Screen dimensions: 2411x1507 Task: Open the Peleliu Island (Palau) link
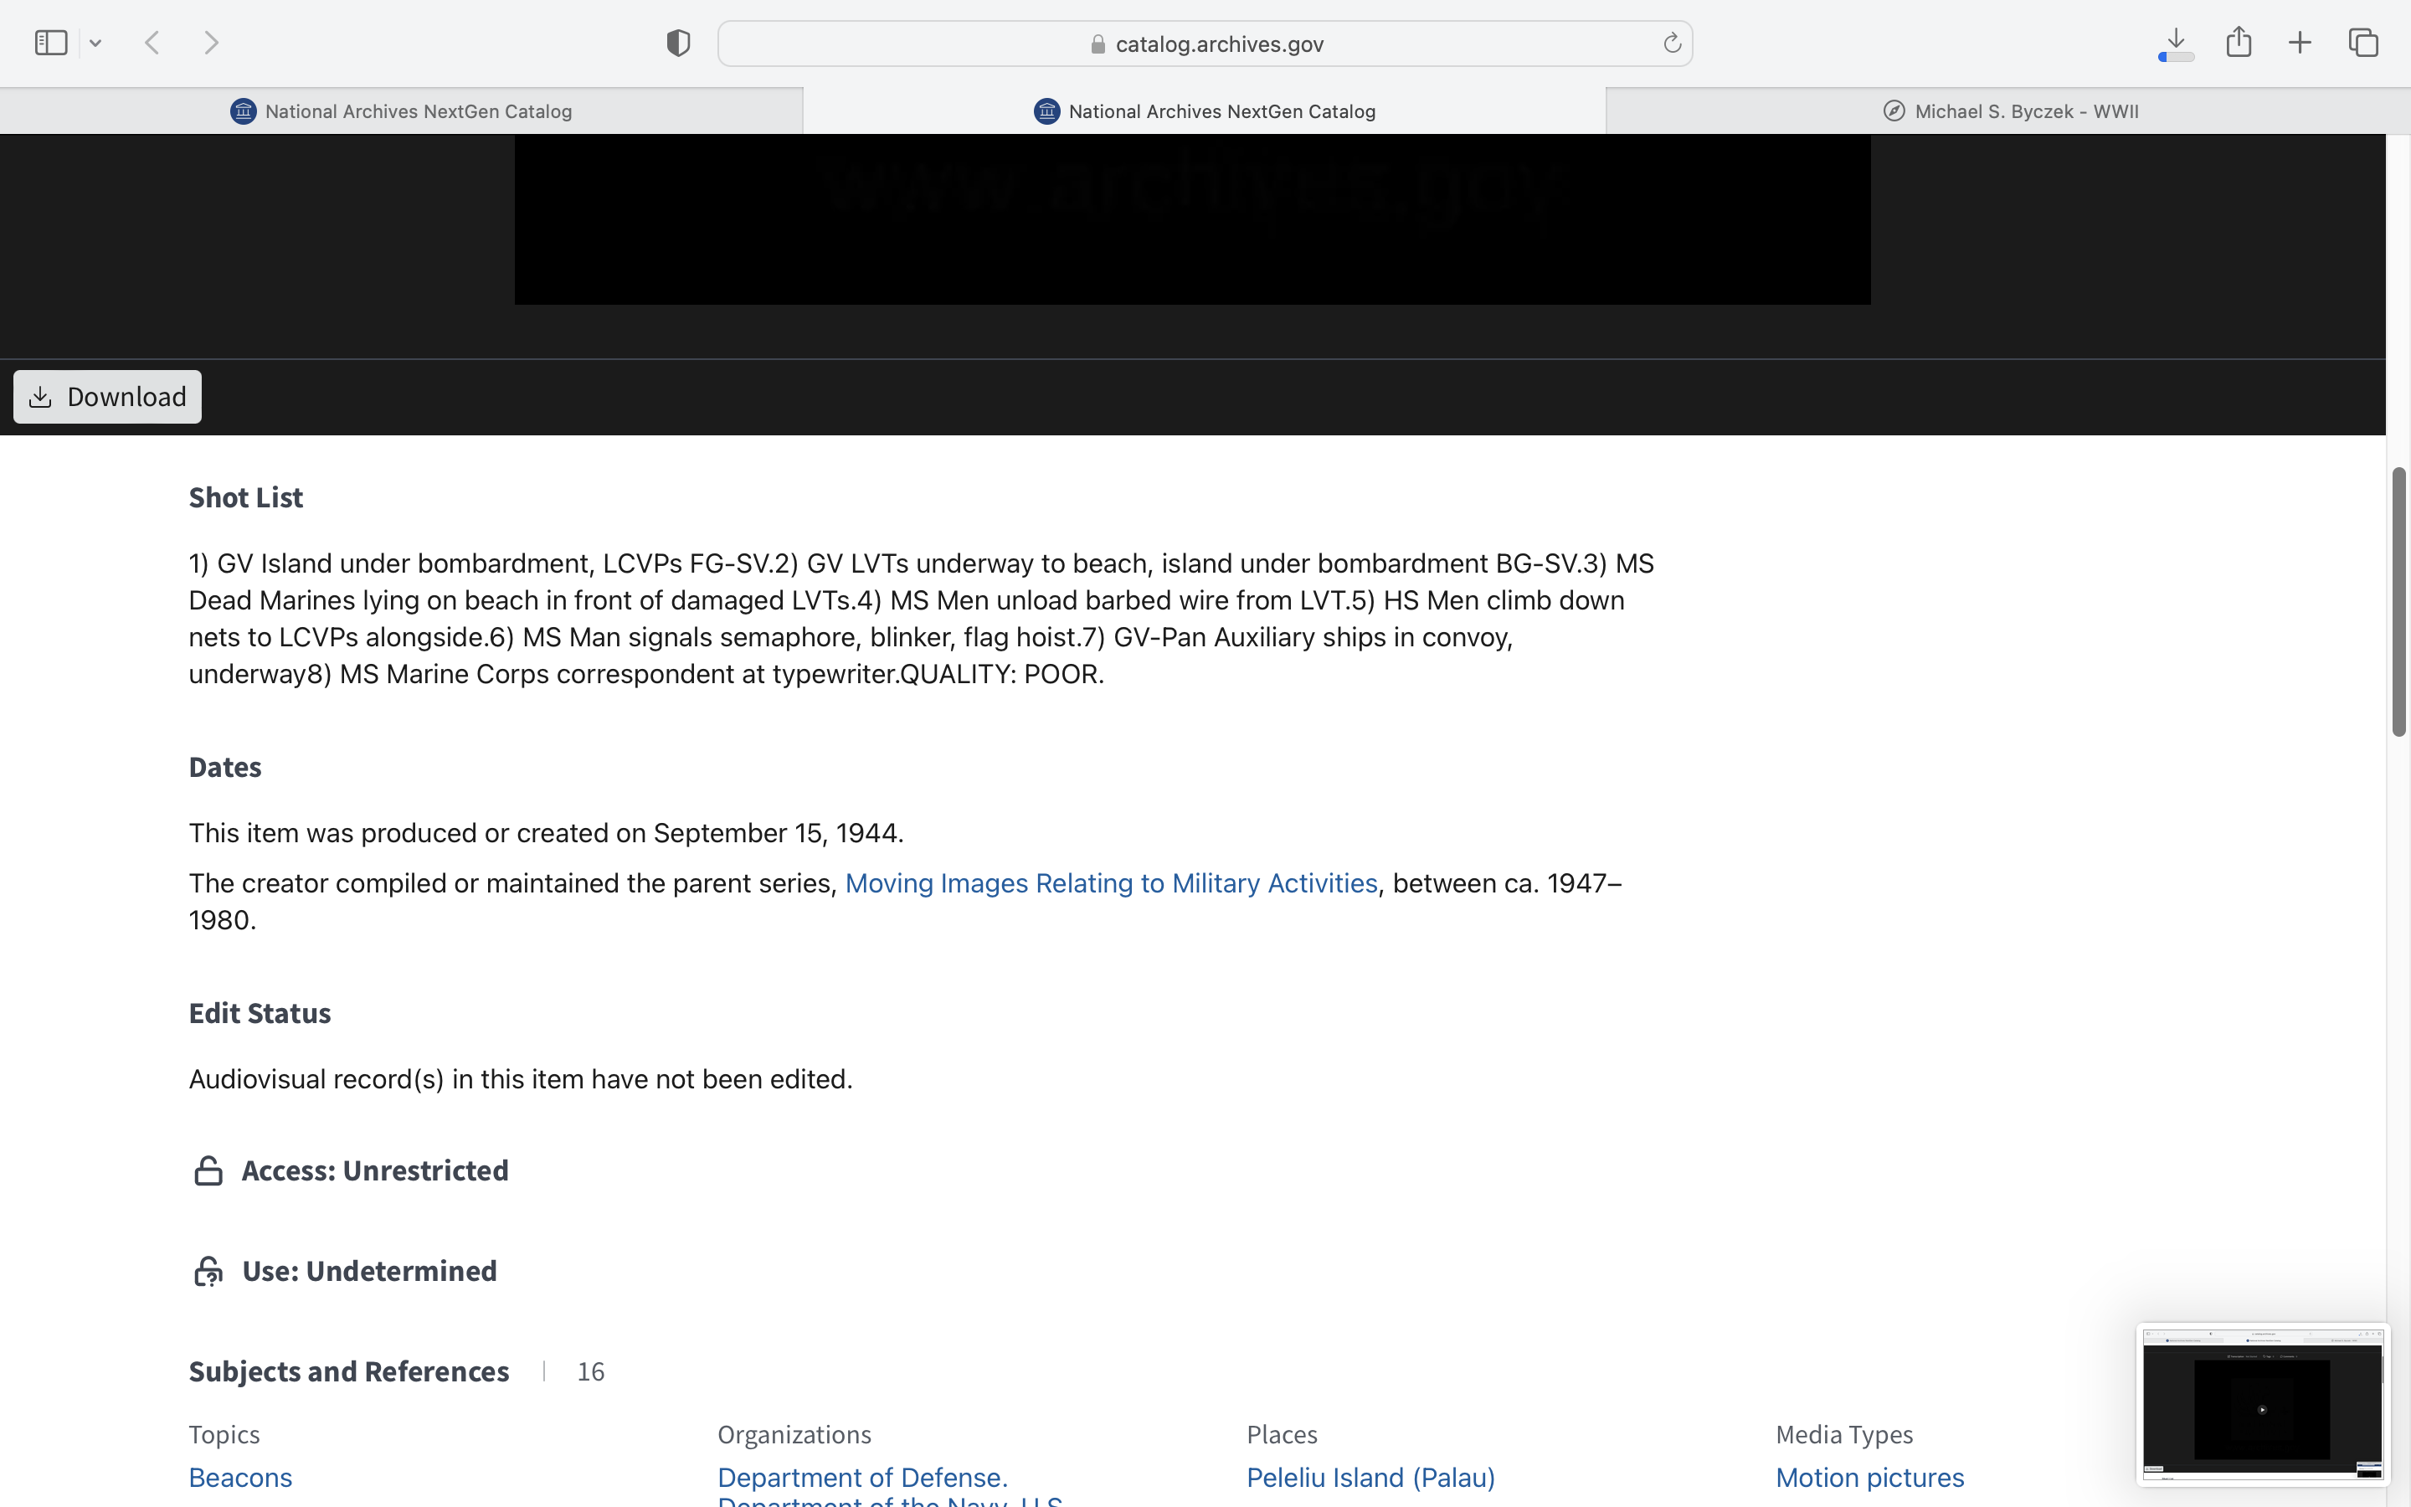point(1370,1477)
